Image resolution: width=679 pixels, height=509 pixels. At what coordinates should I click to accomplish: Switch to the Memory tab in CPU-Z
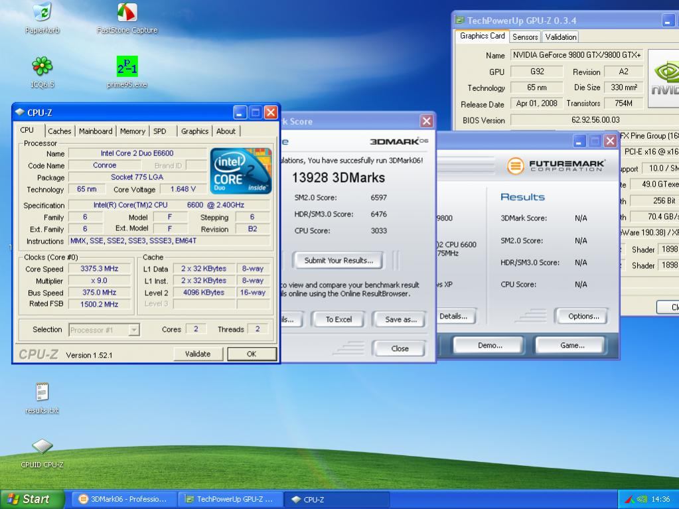tap(133, 131)
